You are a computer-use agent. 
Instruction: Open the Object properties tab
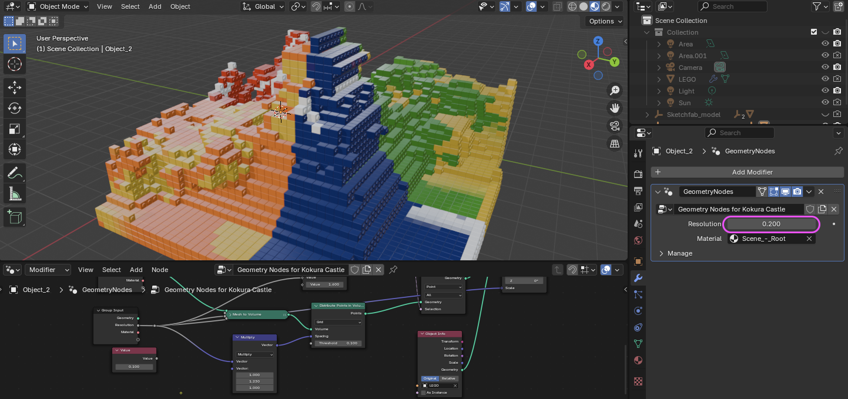coord(638,261)
